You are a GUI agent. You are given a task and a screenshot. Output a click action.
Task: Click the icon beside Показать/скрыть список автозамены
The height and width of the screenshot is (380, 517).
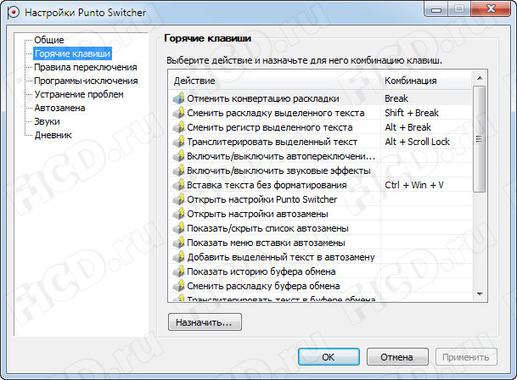pyautogui.click(x=178, y=228)
